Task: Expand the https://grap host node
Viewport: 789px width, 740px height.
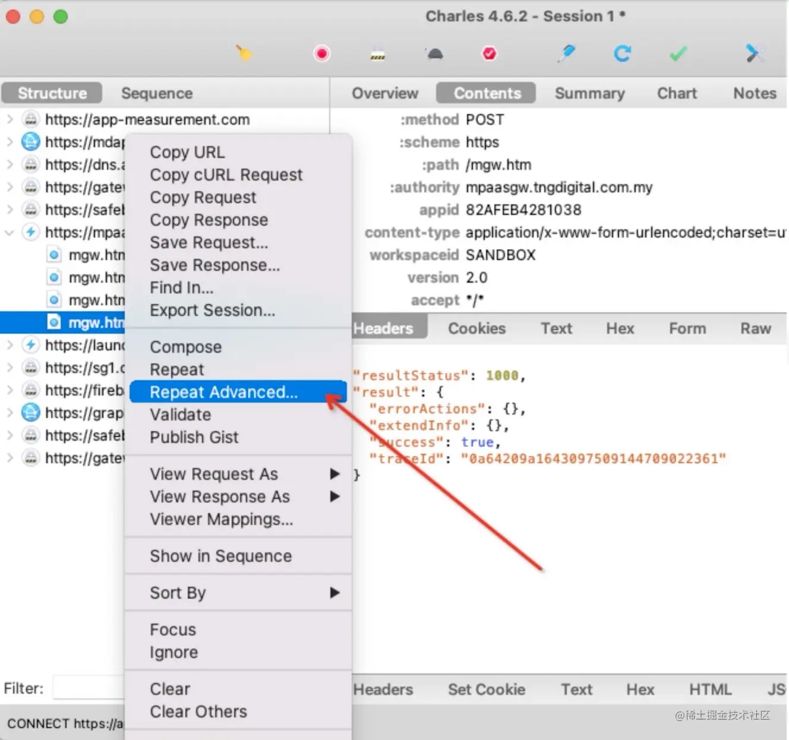Action: click(10, 413)
